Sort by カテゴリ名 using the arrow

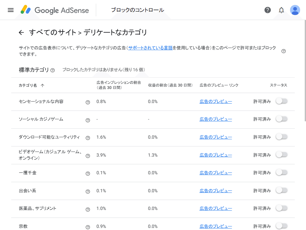coord(42,85)
